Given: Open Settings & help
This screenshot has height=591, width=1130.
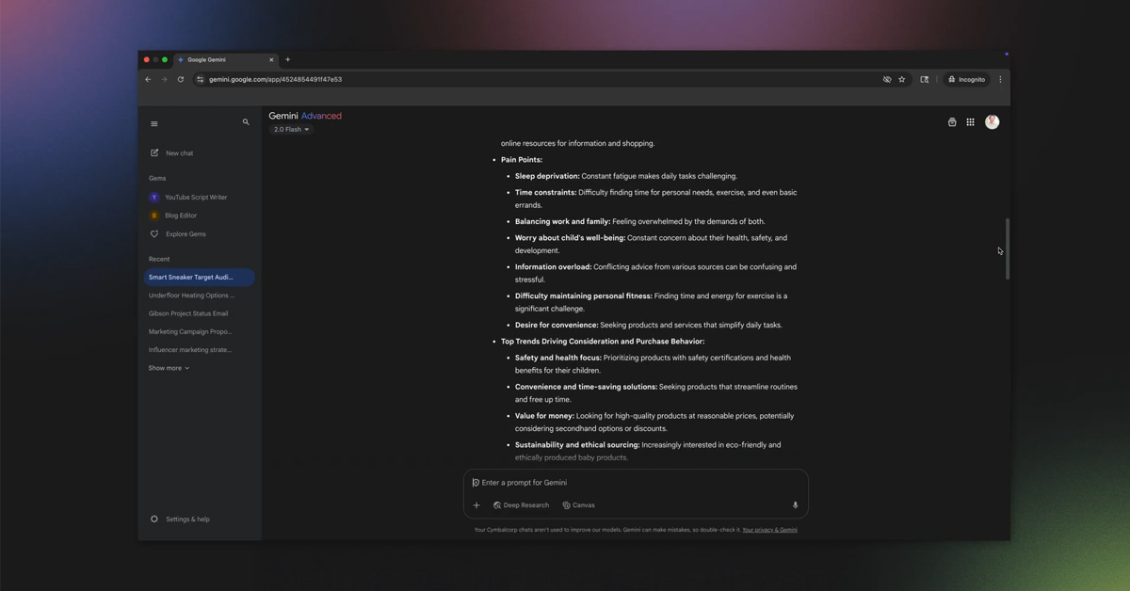Looking at the screenshot, I should [180, 519].
